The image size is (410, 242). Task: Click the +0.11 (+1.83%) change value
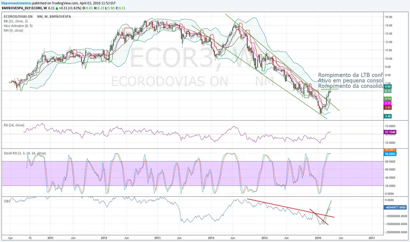click(x=70, y=8)
